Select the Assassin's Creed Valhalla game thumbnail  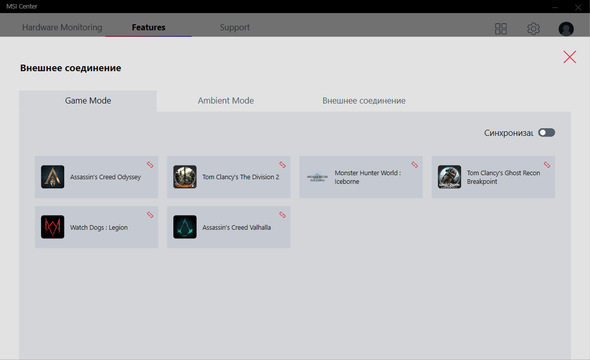point(185,227)
